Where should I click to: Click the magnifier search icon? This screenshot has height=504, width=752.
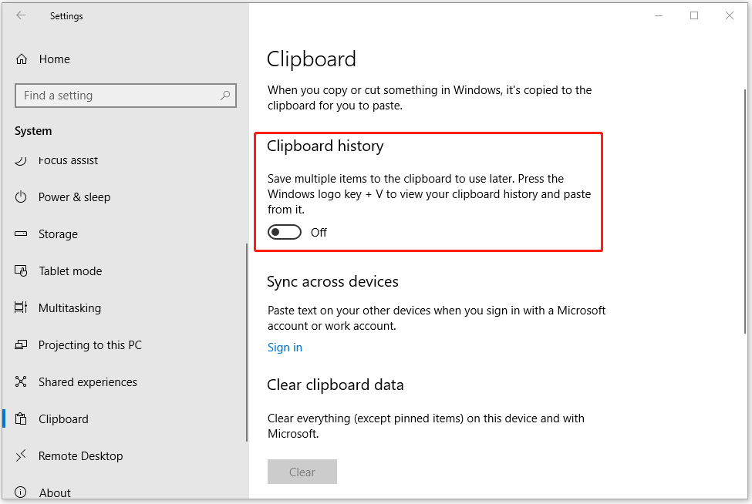coord(225,96)
